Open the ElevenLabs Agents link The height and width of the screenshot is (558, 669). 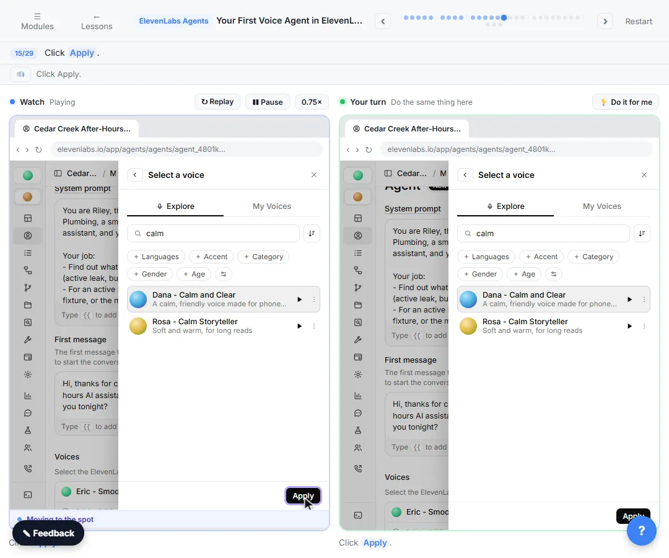tap(173, 21)
